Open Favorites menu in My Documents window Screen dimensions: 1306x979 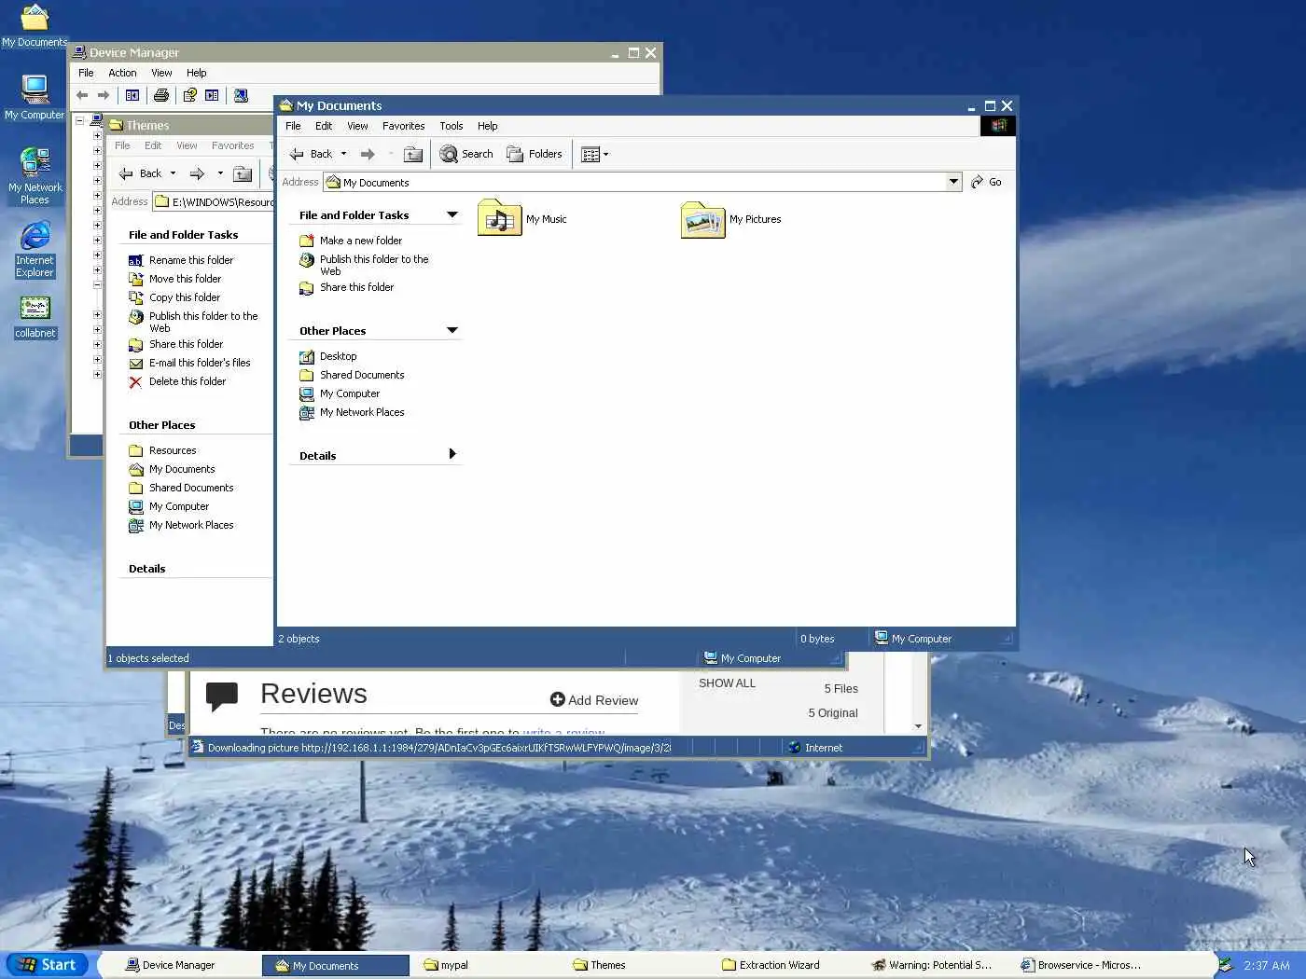point(403,126)
